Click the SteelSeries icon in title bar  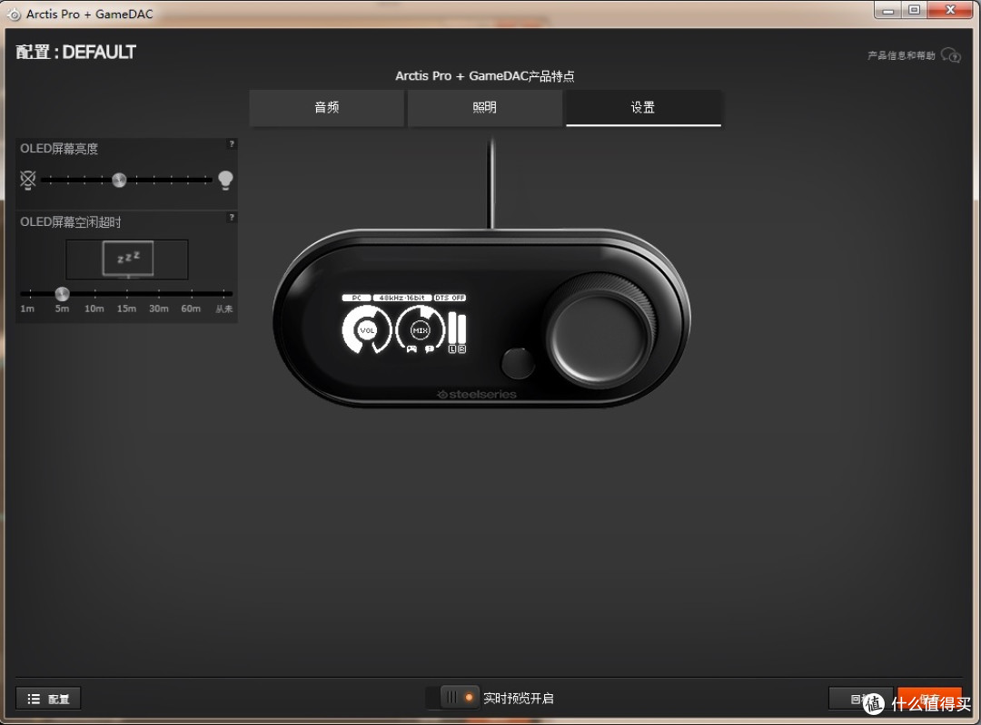point(13,14)
